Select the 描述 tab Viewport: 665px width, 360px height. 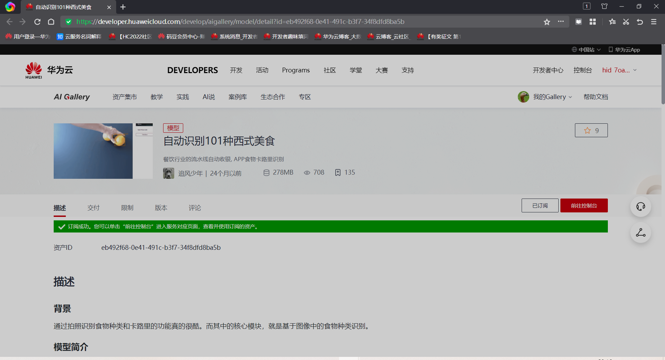pos(60,208)
